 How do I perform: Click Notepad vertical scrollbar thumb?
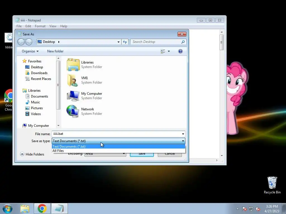coord(221,42)
